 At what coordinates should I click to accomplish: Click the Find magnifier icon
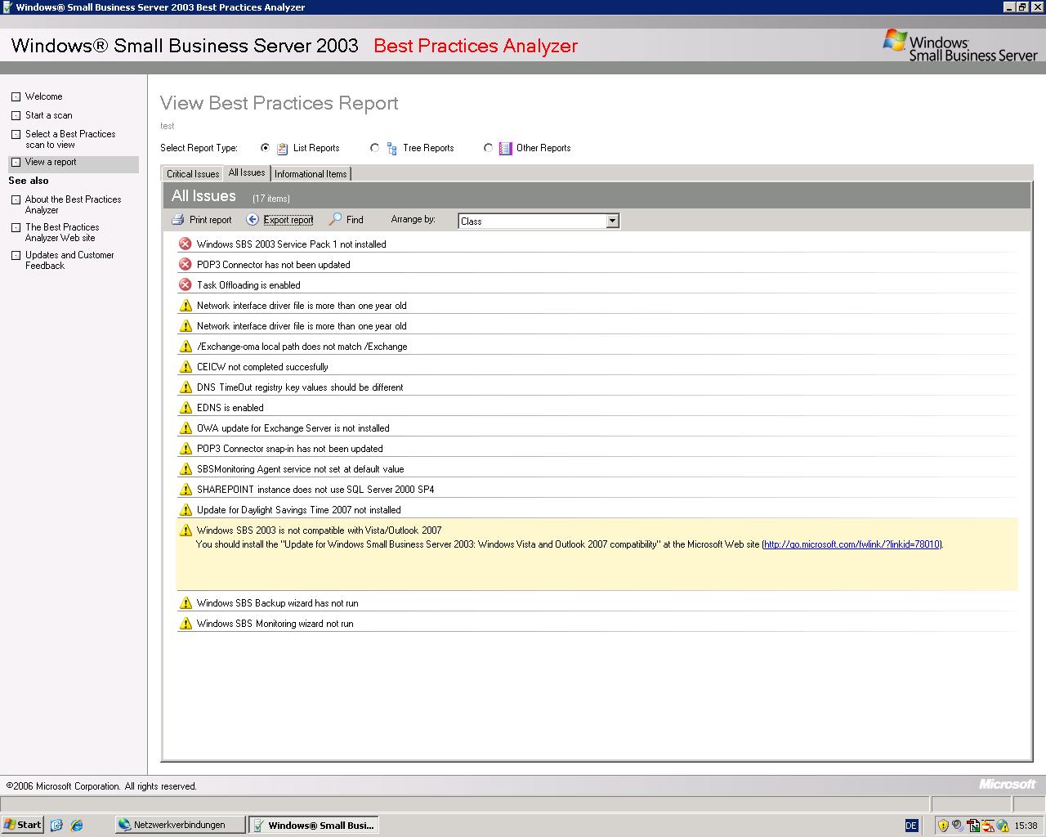coord(335,220)
